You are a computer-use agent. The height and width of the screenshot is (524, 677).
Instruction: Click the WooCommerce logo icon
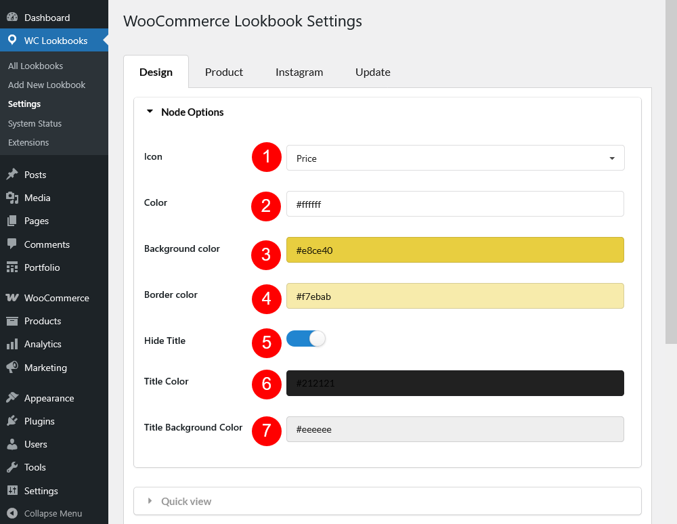pos(12,298)
